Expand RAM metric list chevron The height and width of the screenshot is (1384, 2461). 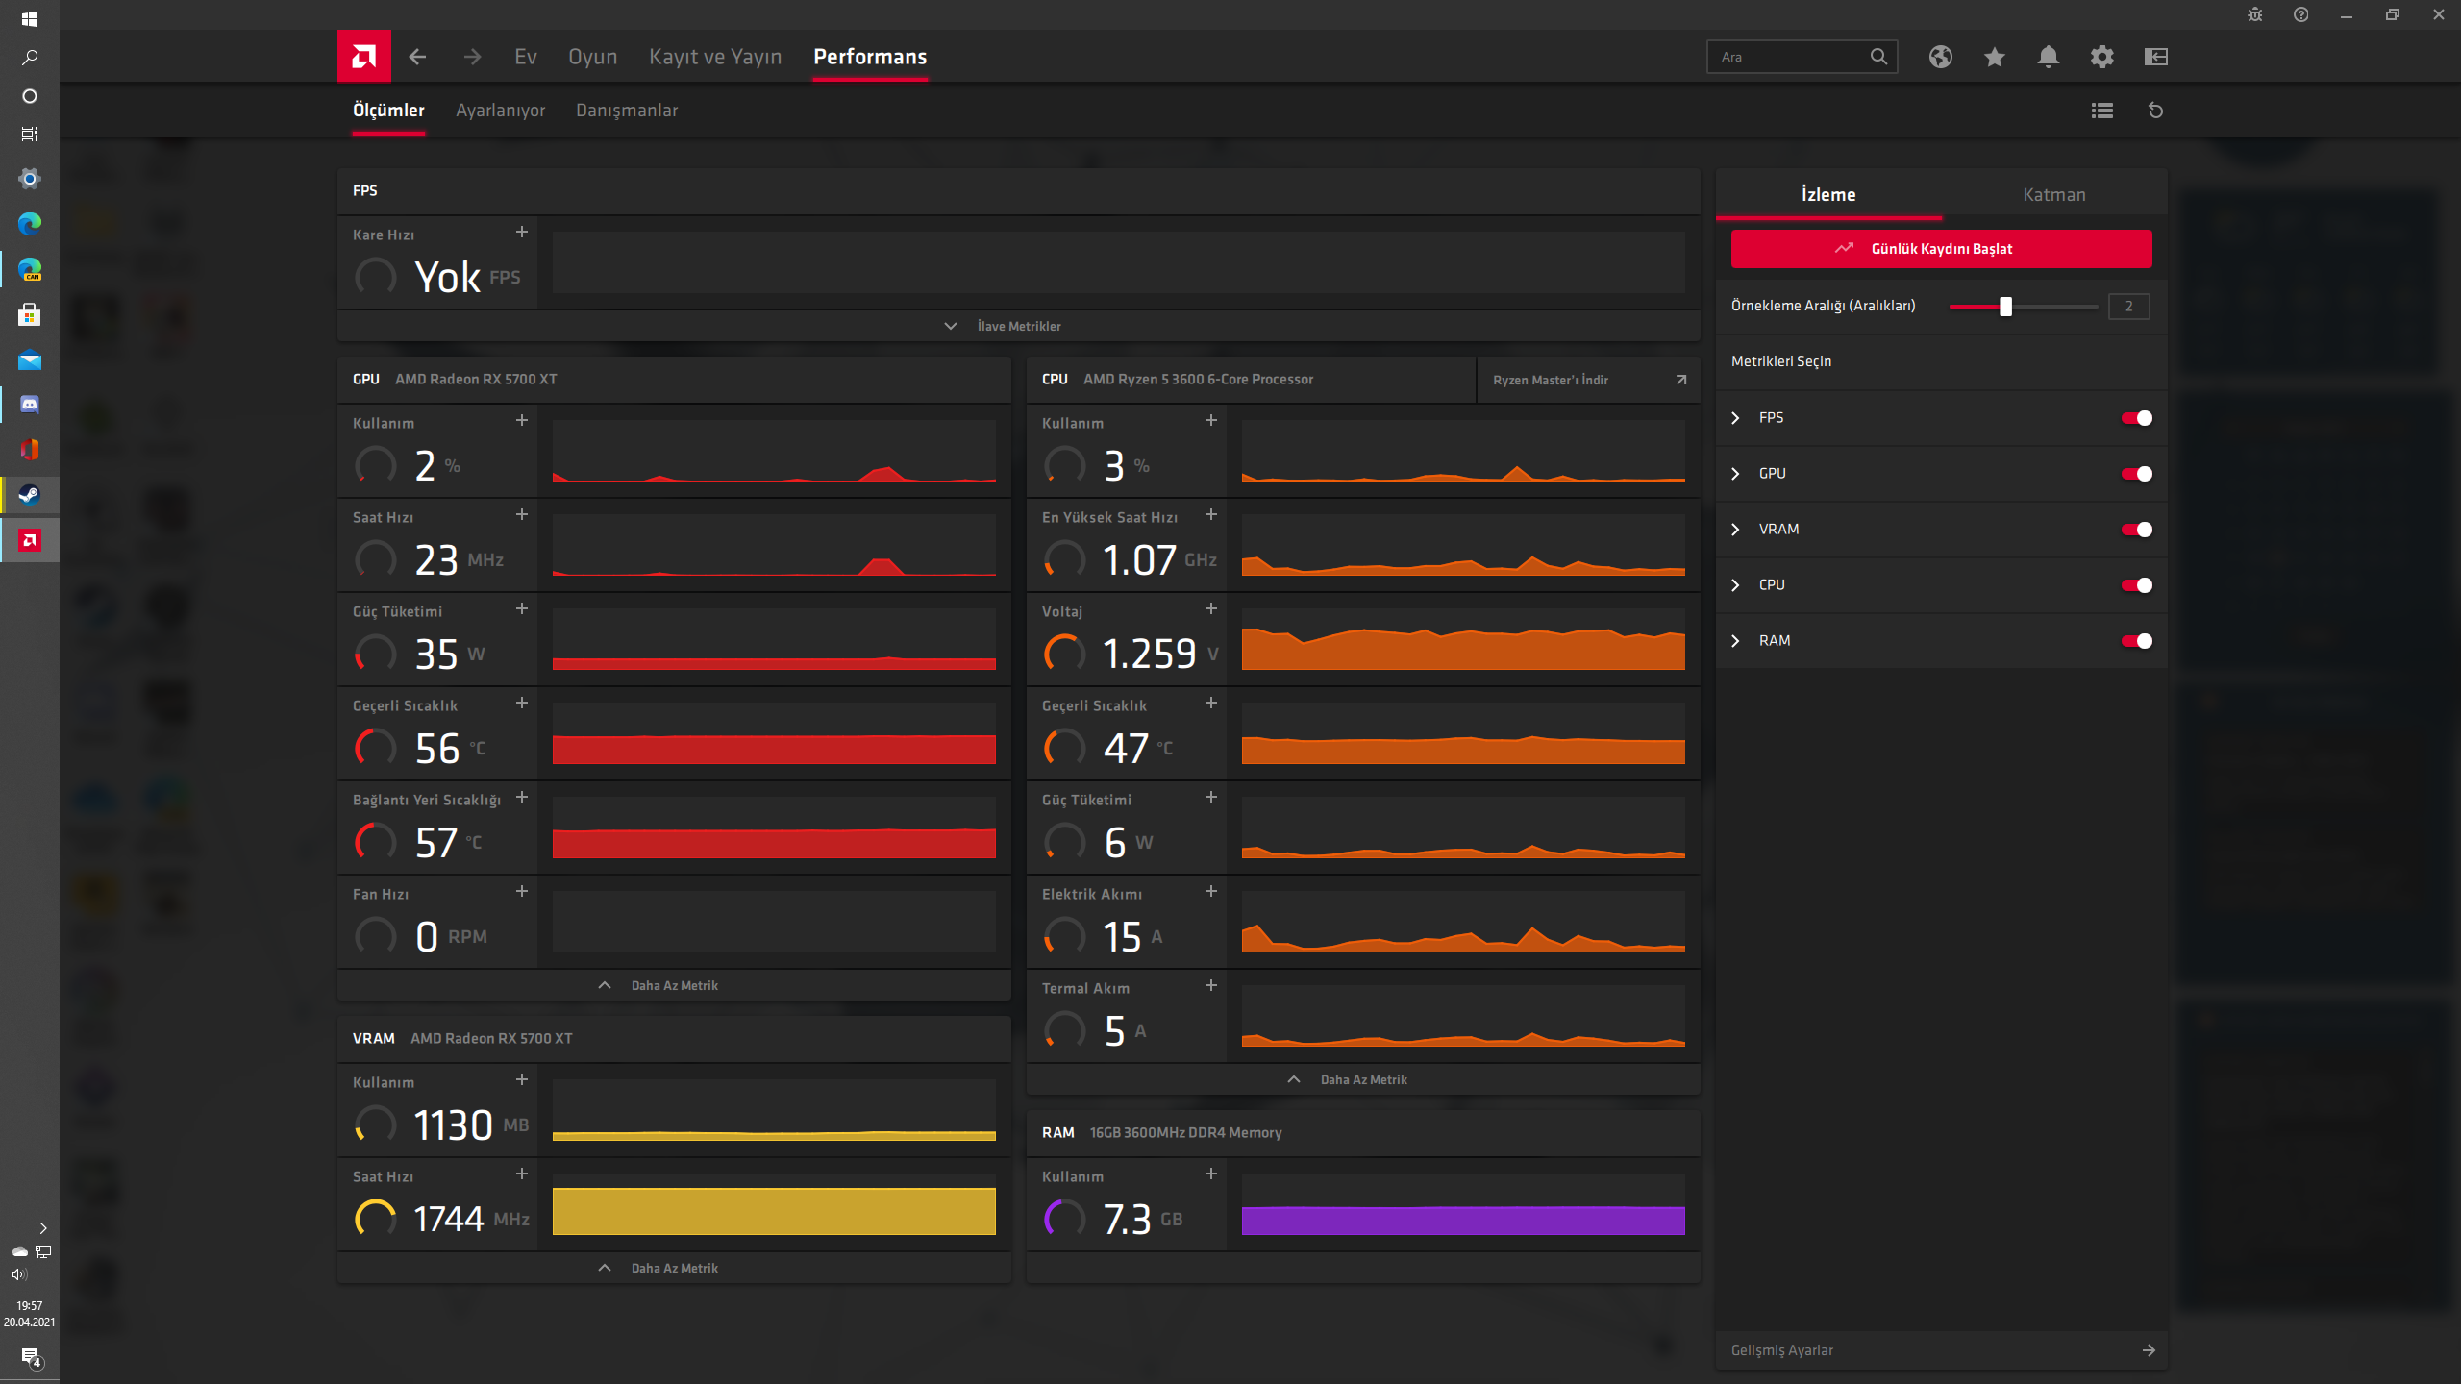[1735, 641]
